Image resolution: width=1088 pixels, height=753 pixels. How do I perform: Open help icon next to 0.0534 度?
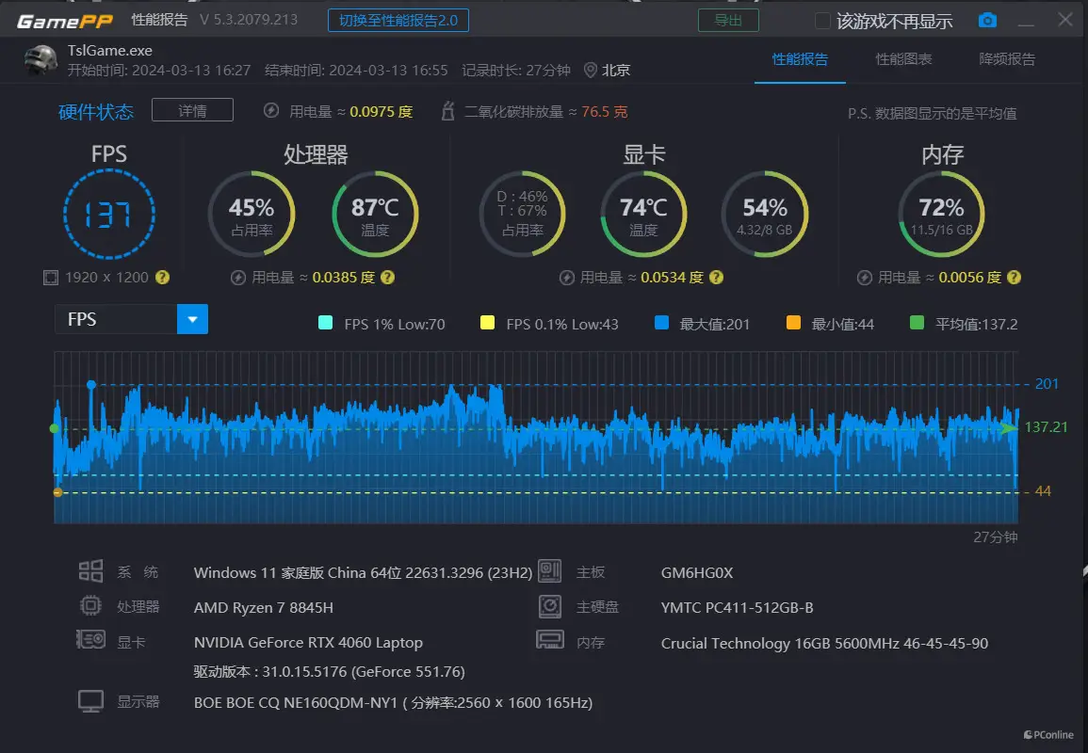(717, 278)
